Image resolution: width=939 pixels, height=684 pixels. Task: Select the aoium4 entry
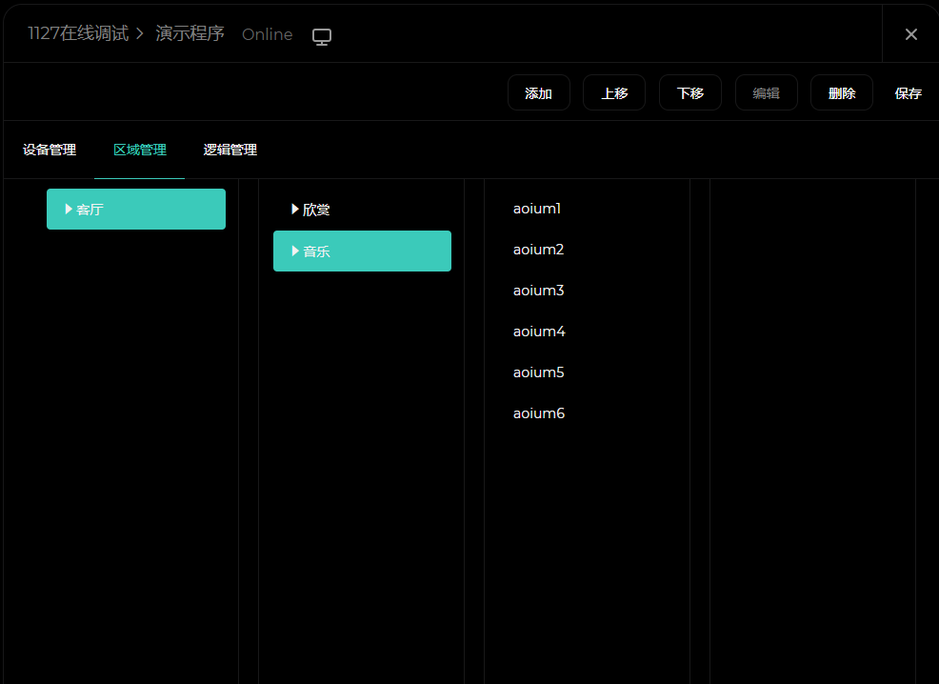pos(539,332)
